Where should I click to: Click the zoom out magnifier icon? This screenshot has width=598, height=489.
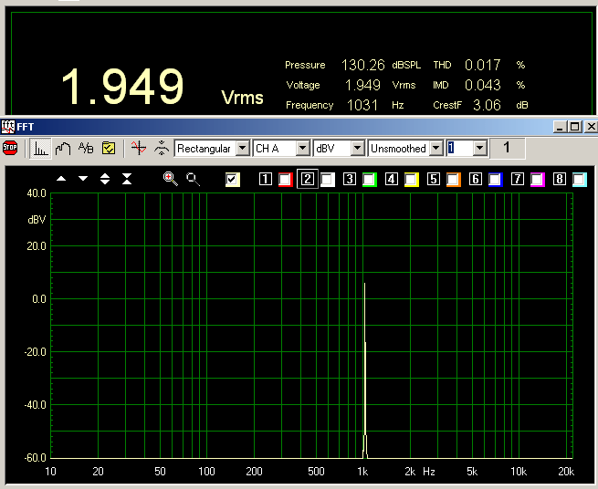[x=193, y=179]
